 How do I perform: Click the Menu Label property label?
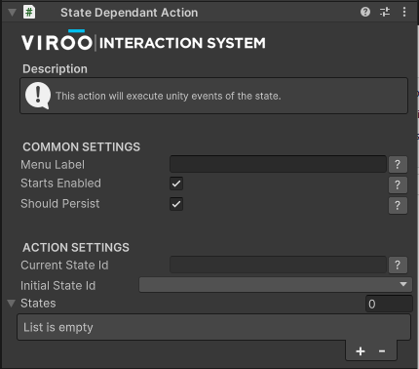tap(53, 165)
